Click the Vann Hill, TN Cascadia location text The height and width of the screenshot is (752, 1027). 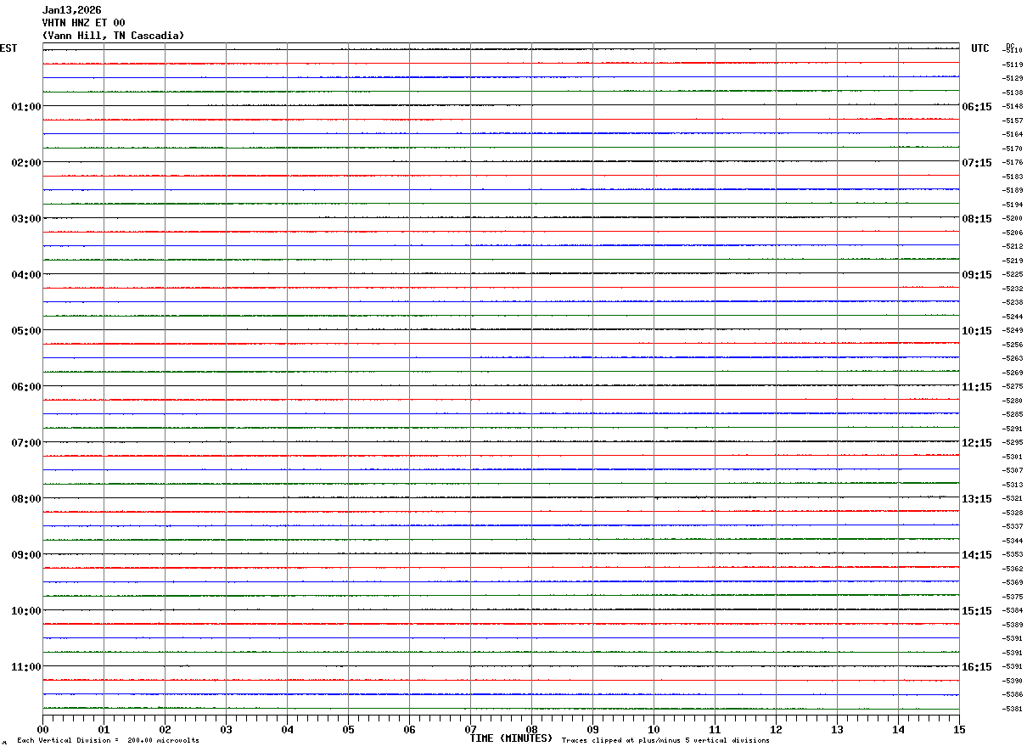[113, 36]
